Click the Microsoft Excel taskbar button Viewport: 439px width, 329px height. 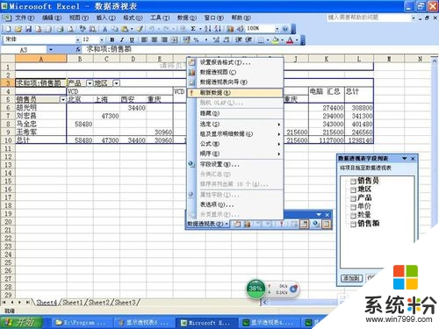pyautogui.click(x=206, y=323)
